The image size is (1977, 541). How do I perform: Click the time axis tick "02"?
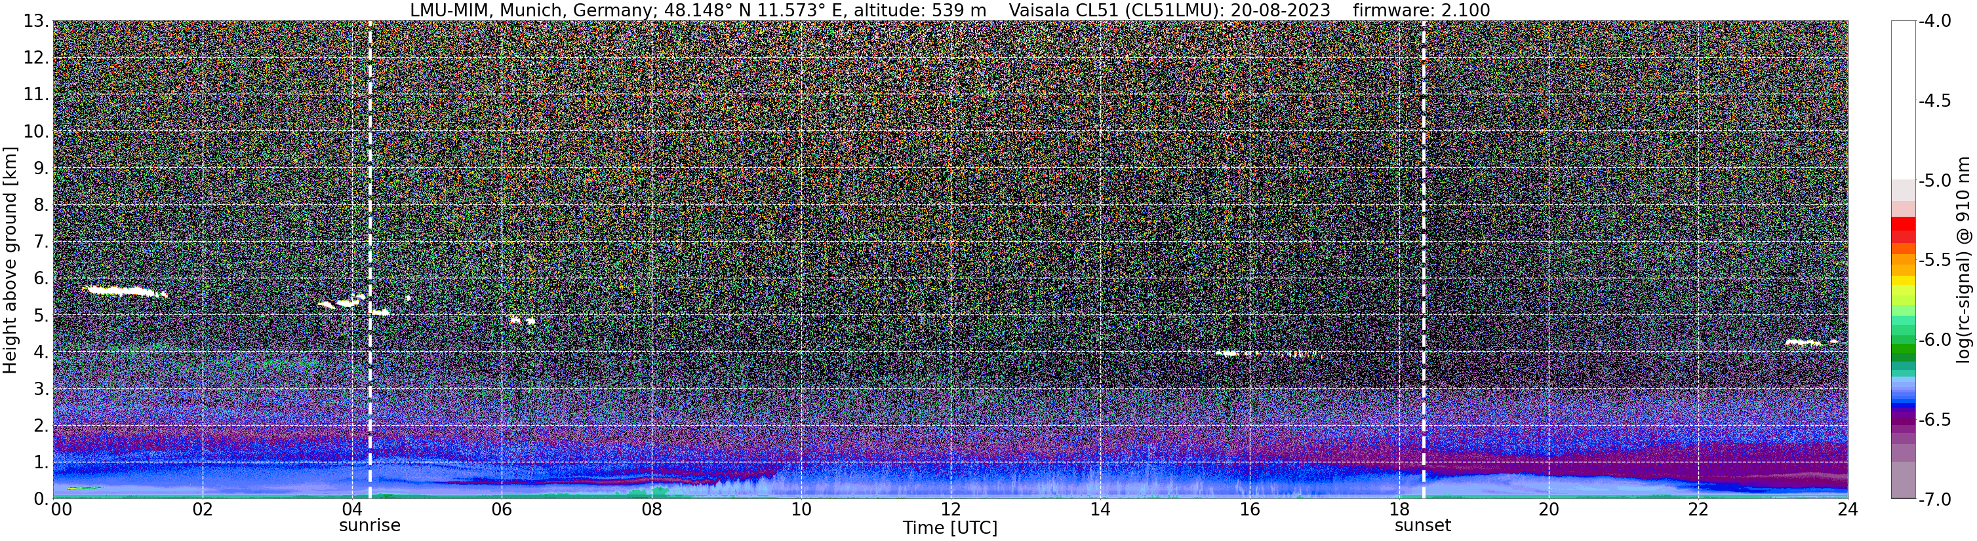(203, 510)
